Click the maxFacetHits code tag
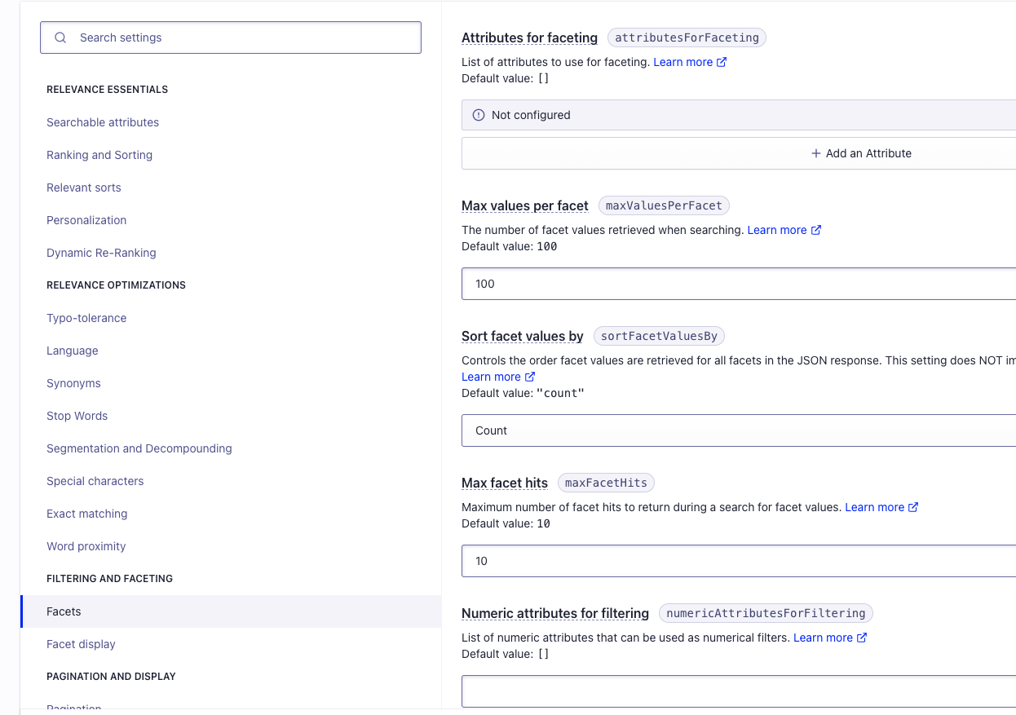Image resolution: width=1016 pixels, height=715 pixels. point(606,483)
